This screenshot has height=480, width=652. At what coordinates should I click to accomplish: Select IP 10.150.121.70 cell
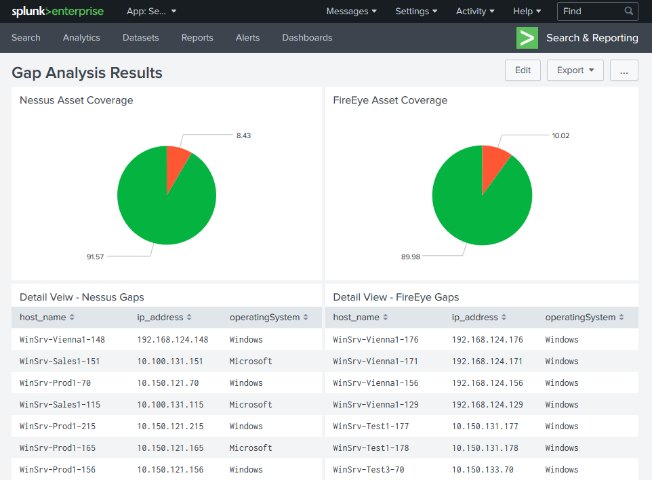coord(168,383)
